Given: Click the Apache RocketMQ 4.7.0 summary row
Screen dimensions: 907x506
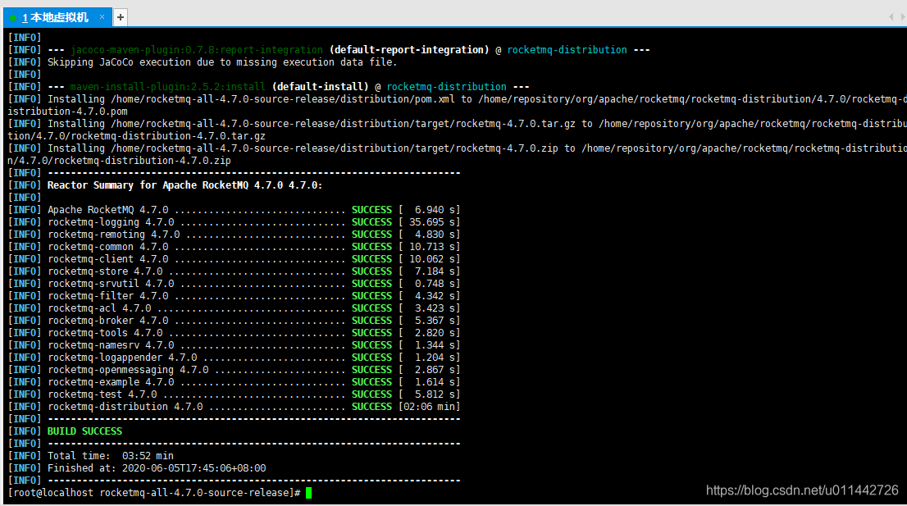Looking at the screenshot, I should [x=234, y=210].
